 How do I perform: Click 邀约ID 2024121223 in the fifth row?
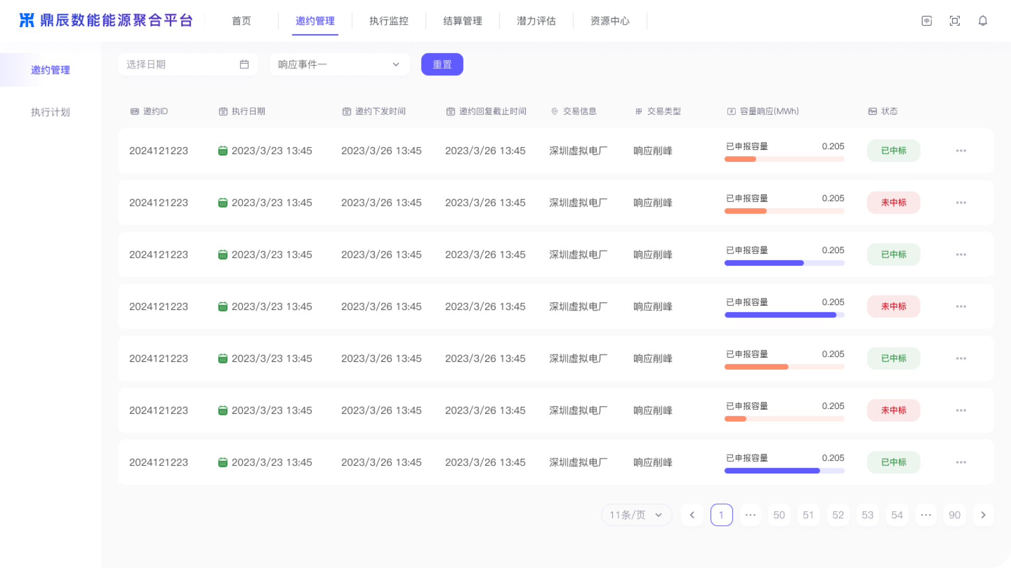point(159,359)
